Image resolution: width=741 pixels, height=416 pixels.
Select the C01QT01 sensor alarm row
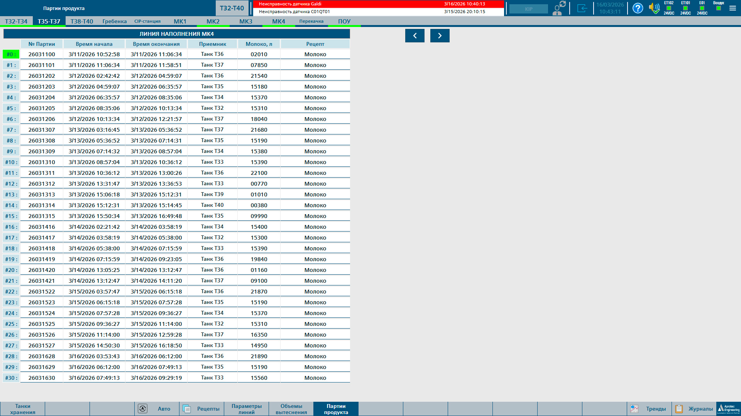coord(378,12)
